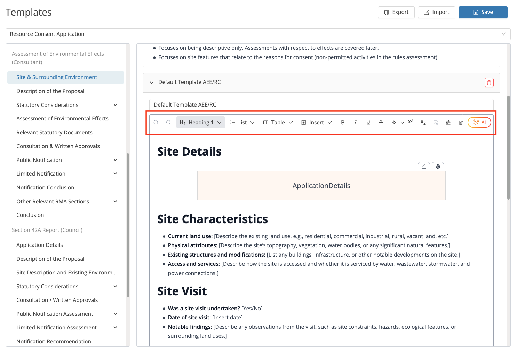Open Application Details under Section 42A

pyautogui.click(x=40, y=245)
